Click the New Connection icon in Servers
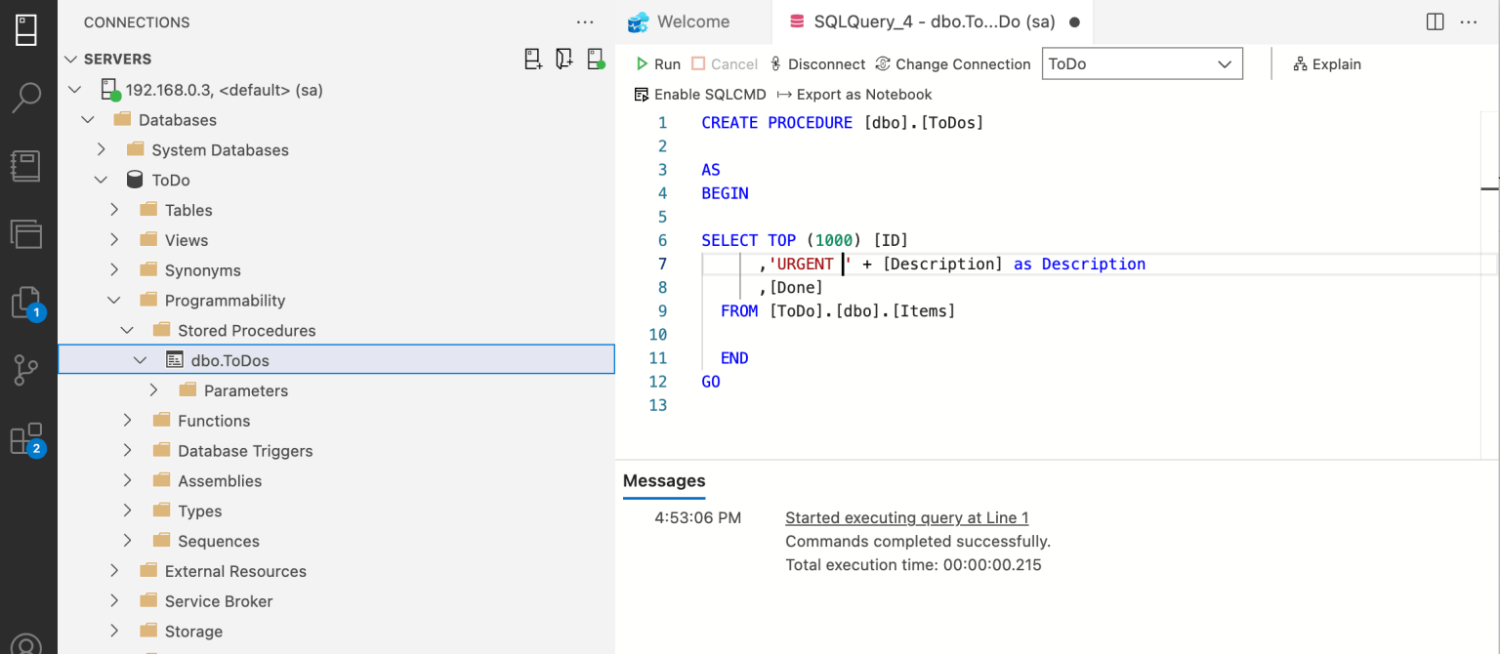 point(533,59)
